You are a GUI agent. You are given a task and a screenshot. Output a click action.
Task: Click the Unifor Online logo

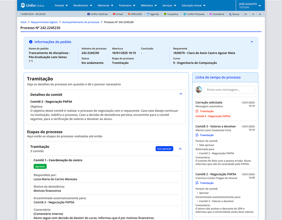[x=32, y=5]
